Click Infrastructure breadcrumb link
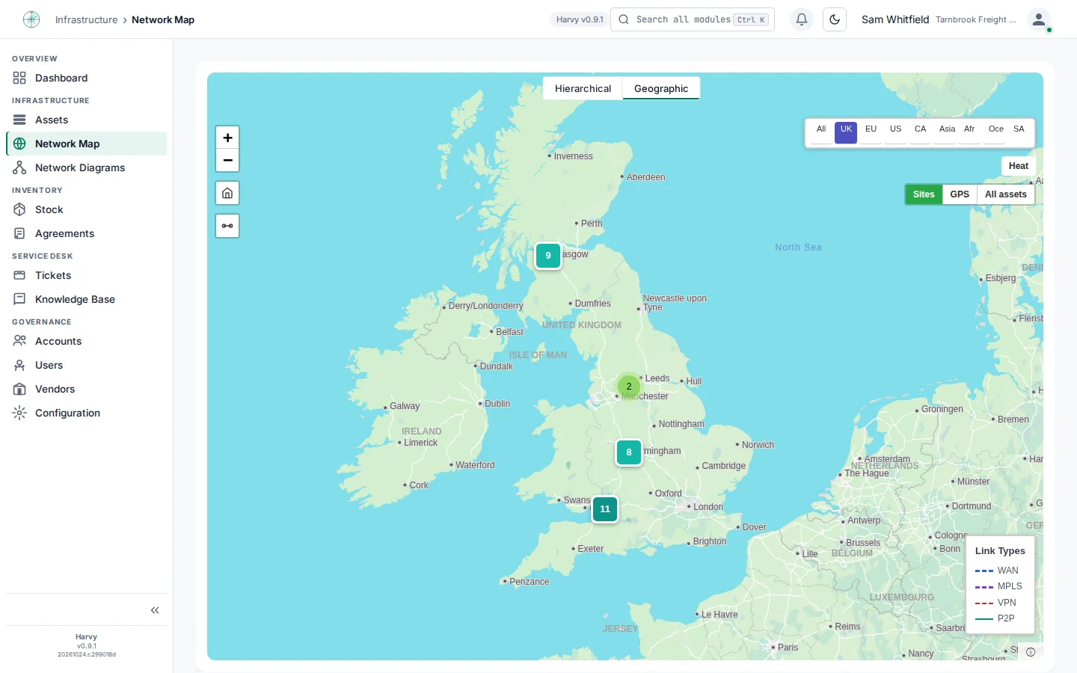The width and height of the screenshot is (1077, 673). pos(86,20)
